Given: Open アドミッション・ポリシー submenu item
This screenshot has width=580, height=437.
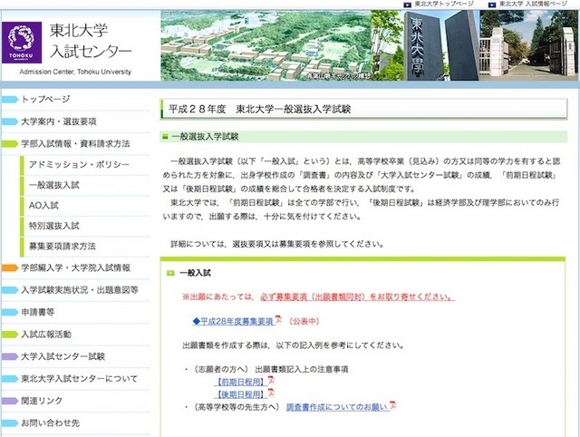Looking at the screenshot, I should tap(79, 164).
